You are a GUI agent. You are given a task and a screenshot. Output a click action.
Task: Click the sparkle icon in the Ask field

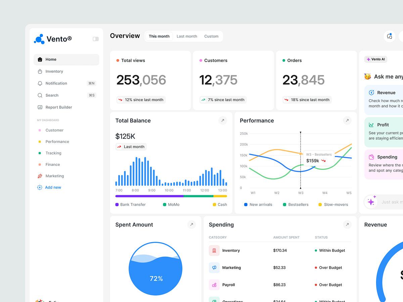371,202
